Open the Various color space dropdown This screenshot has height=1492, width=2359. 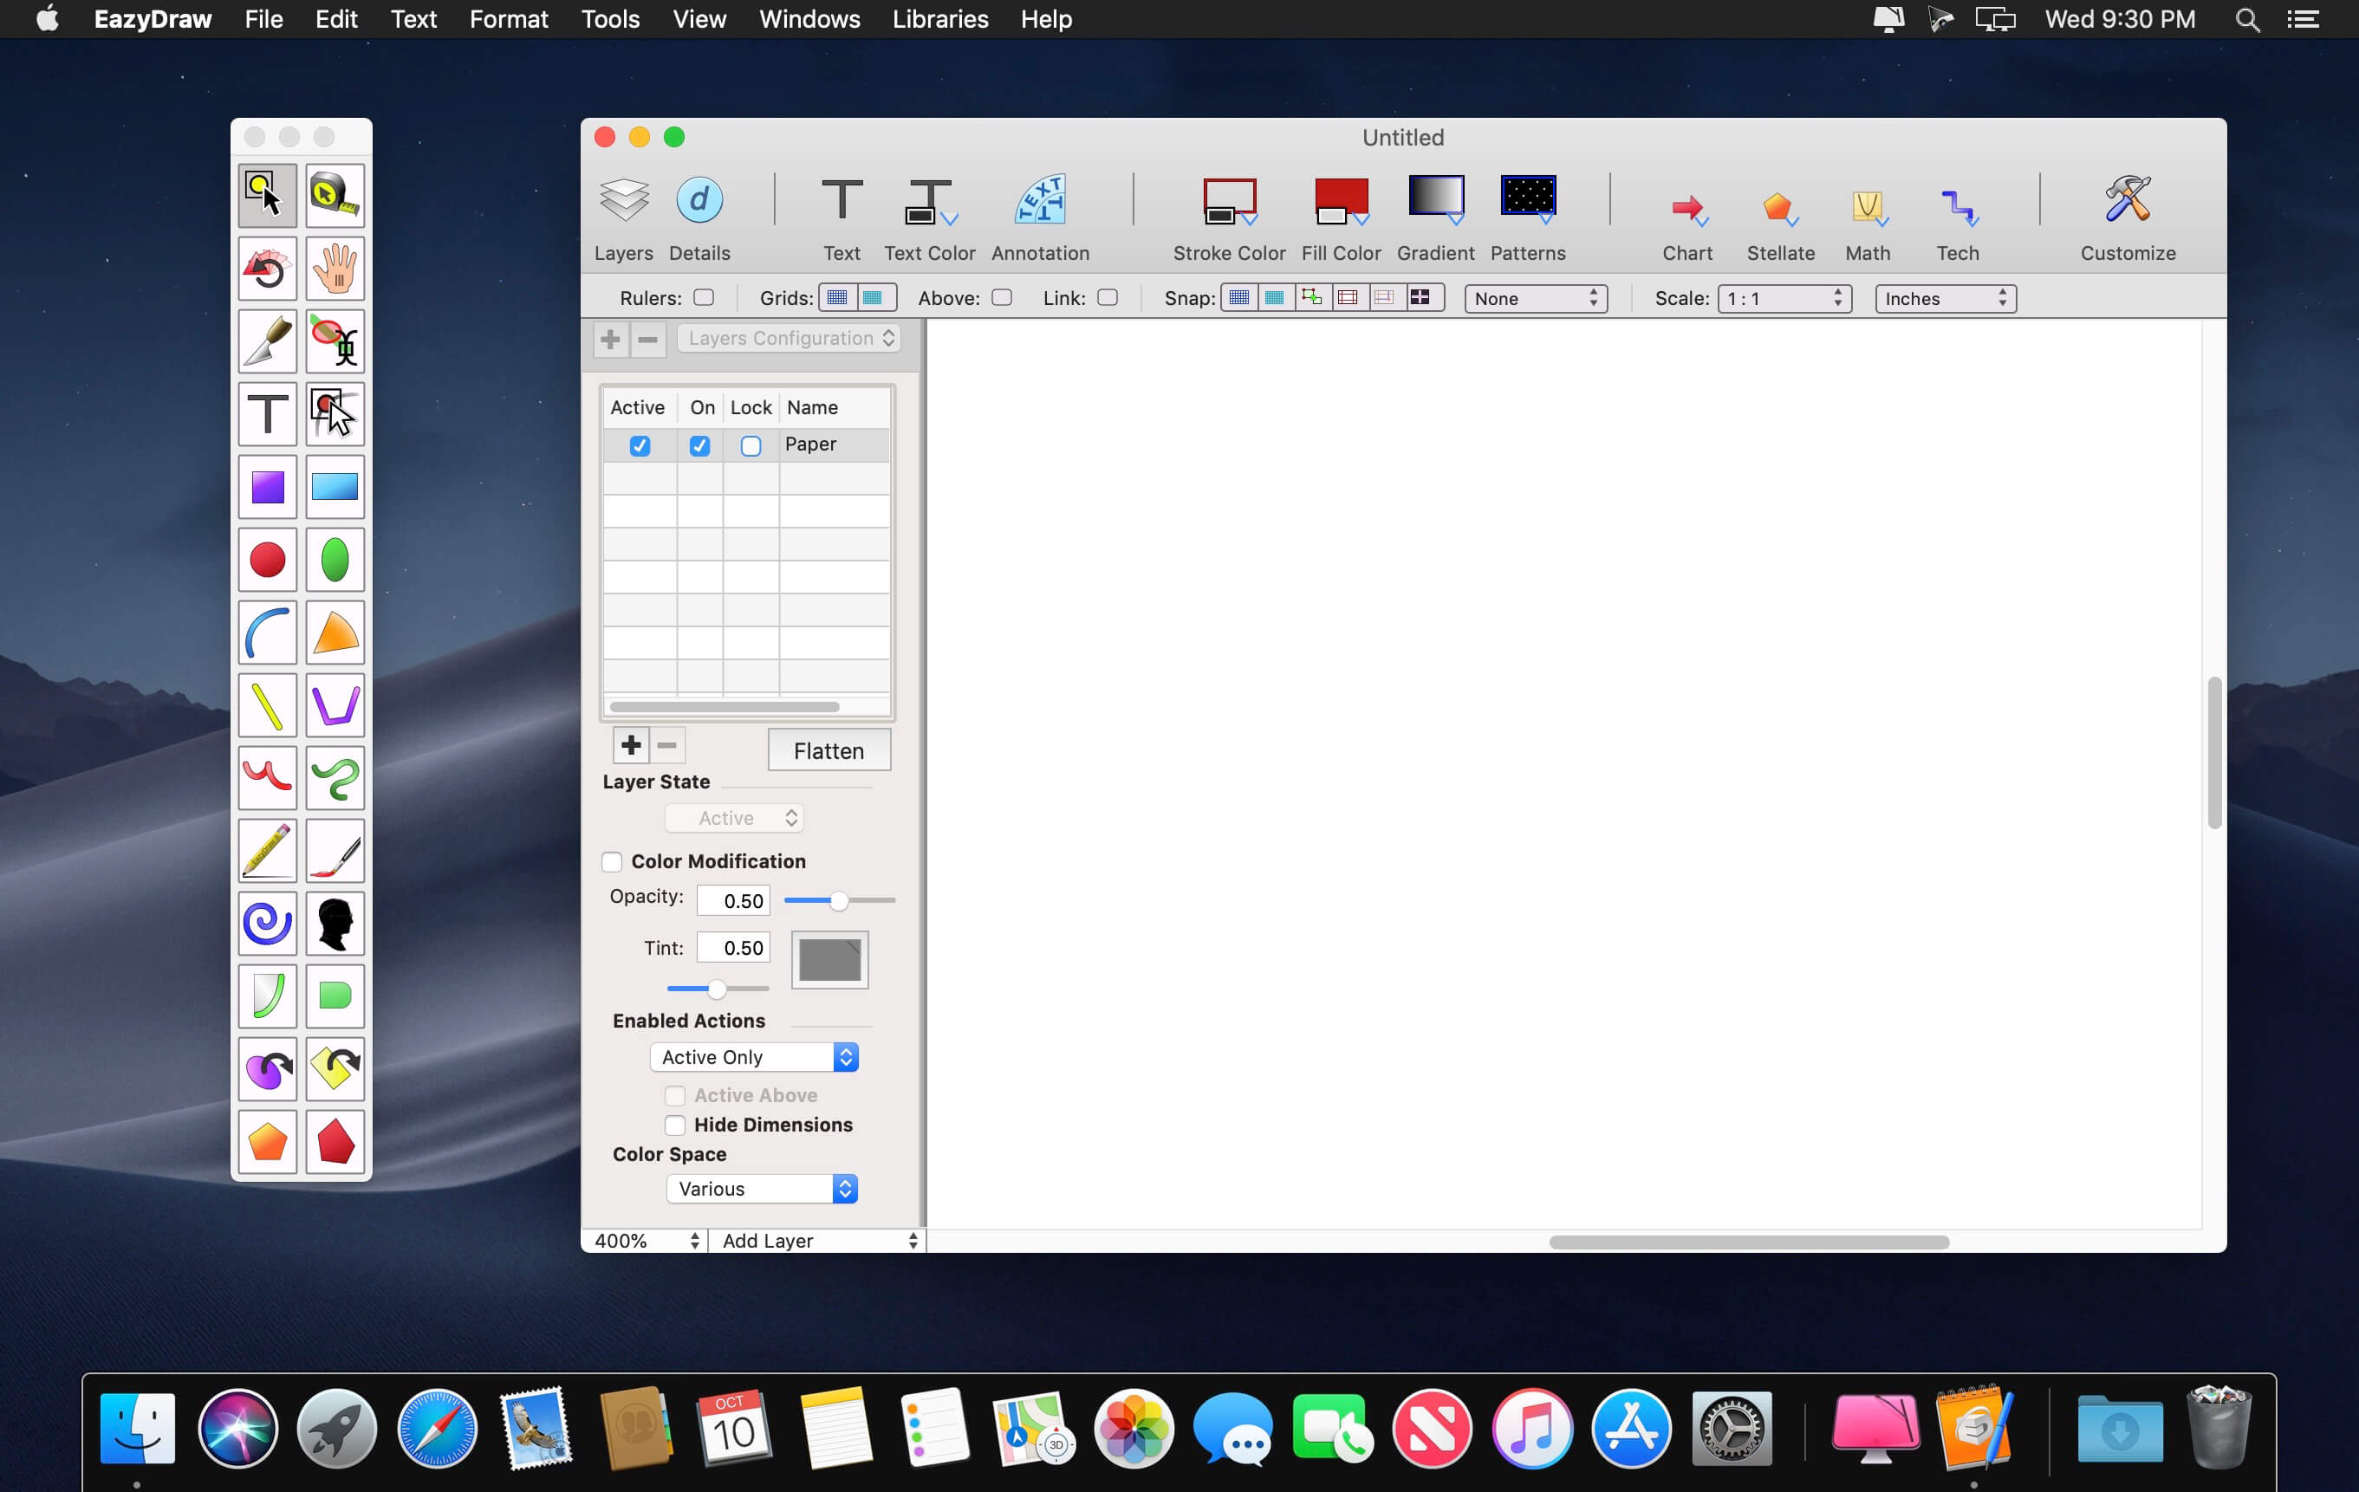click(761, 1190)
